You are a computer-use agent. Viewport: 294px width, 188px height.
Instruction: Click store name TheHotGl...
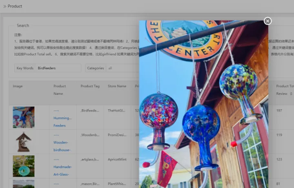coord(116,110)
